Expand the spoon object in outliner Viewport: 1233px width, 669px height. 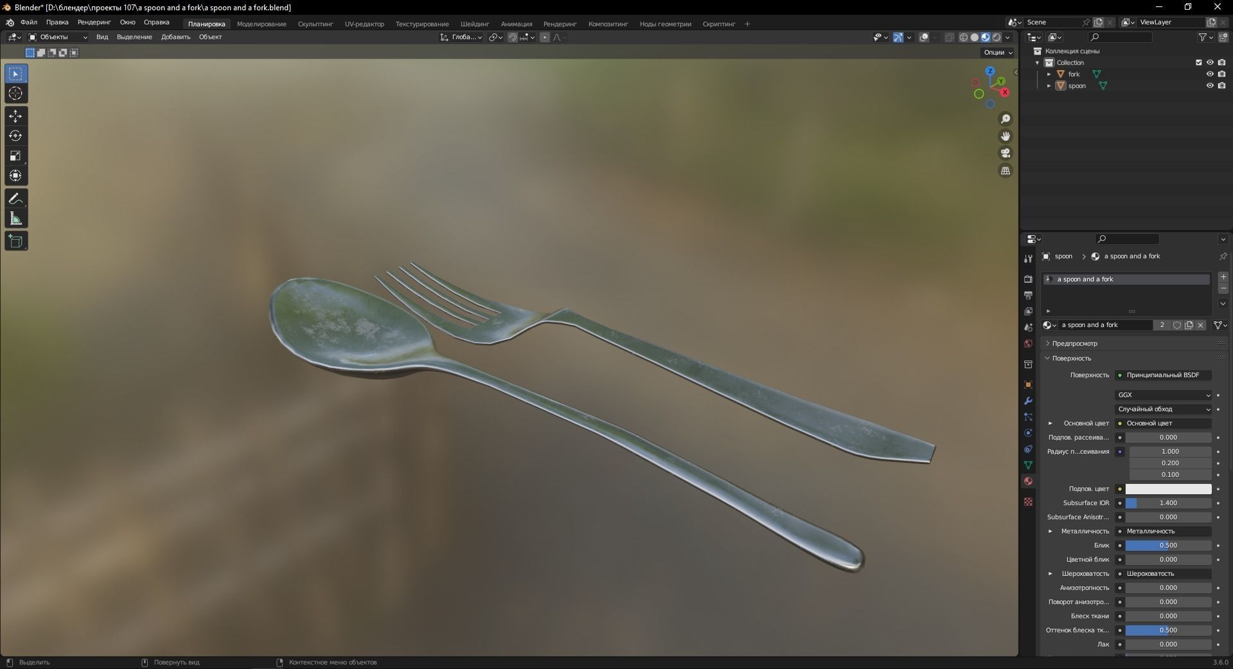pyautogui.click(x=1048, y=85)
